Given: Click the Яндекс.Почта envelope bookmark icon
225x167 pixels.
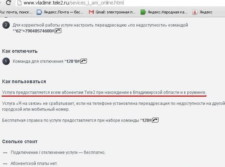Looking at the screenshot, I should (39, 12).
